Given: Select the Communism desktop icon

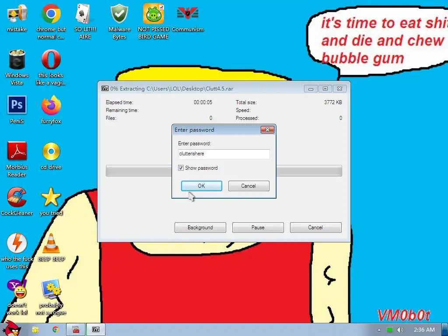Looking at the screenshot, I should click(188, 17).
